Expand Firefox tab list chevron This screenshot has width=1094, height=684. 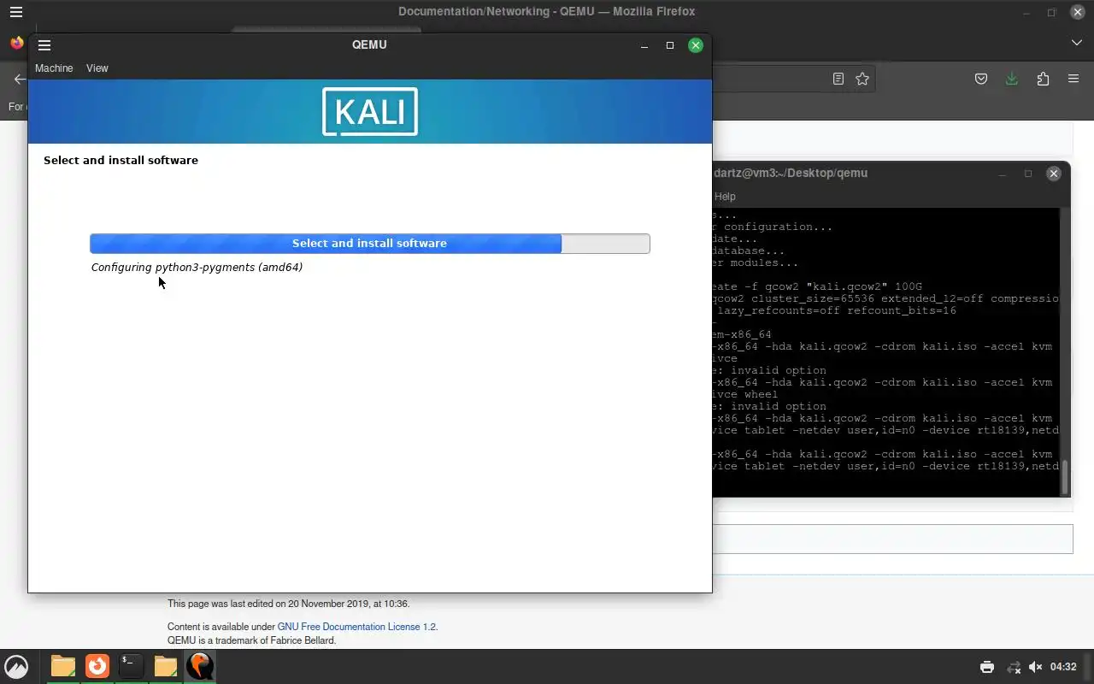point(1077,43)
